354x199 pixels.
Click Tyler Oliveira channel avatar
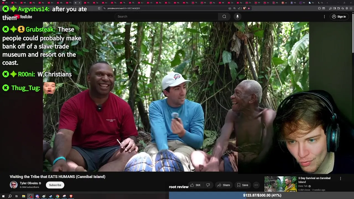click(14, 185)
